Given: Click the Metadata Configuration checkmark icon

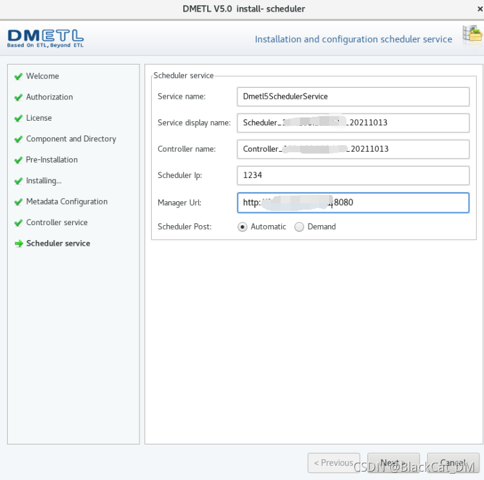Looking at the screenshot, I should click(19, 202).
